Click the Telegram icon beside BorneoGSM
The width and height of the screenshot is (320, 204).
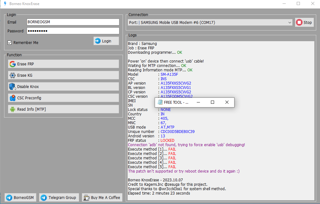pos(9,197)
